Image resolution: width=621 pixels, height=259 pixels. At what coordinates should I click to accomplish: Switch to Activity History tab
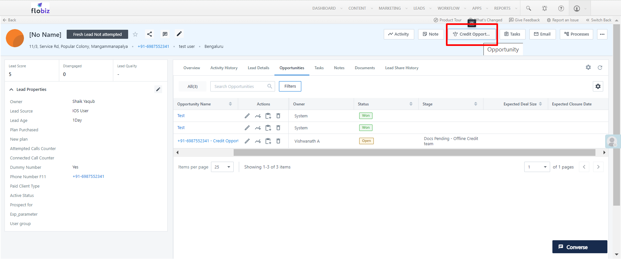coord(224,68)
